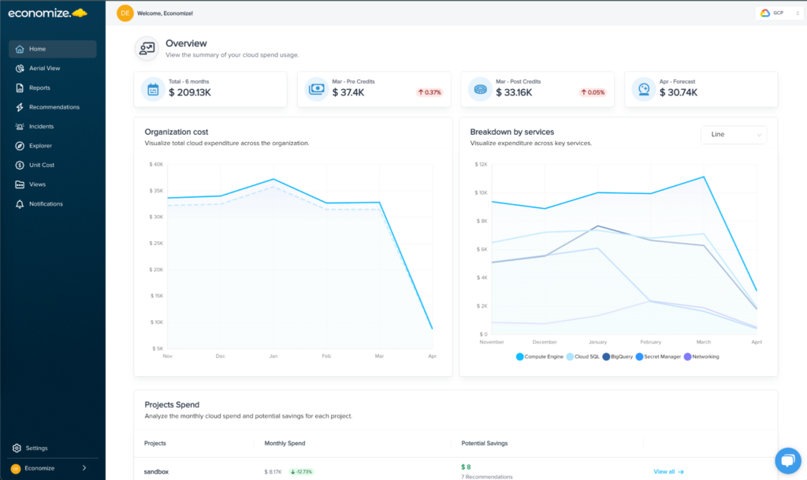Screen dimensions: 807x480
Task: Open the chat support widget
Action: [788, 460]
